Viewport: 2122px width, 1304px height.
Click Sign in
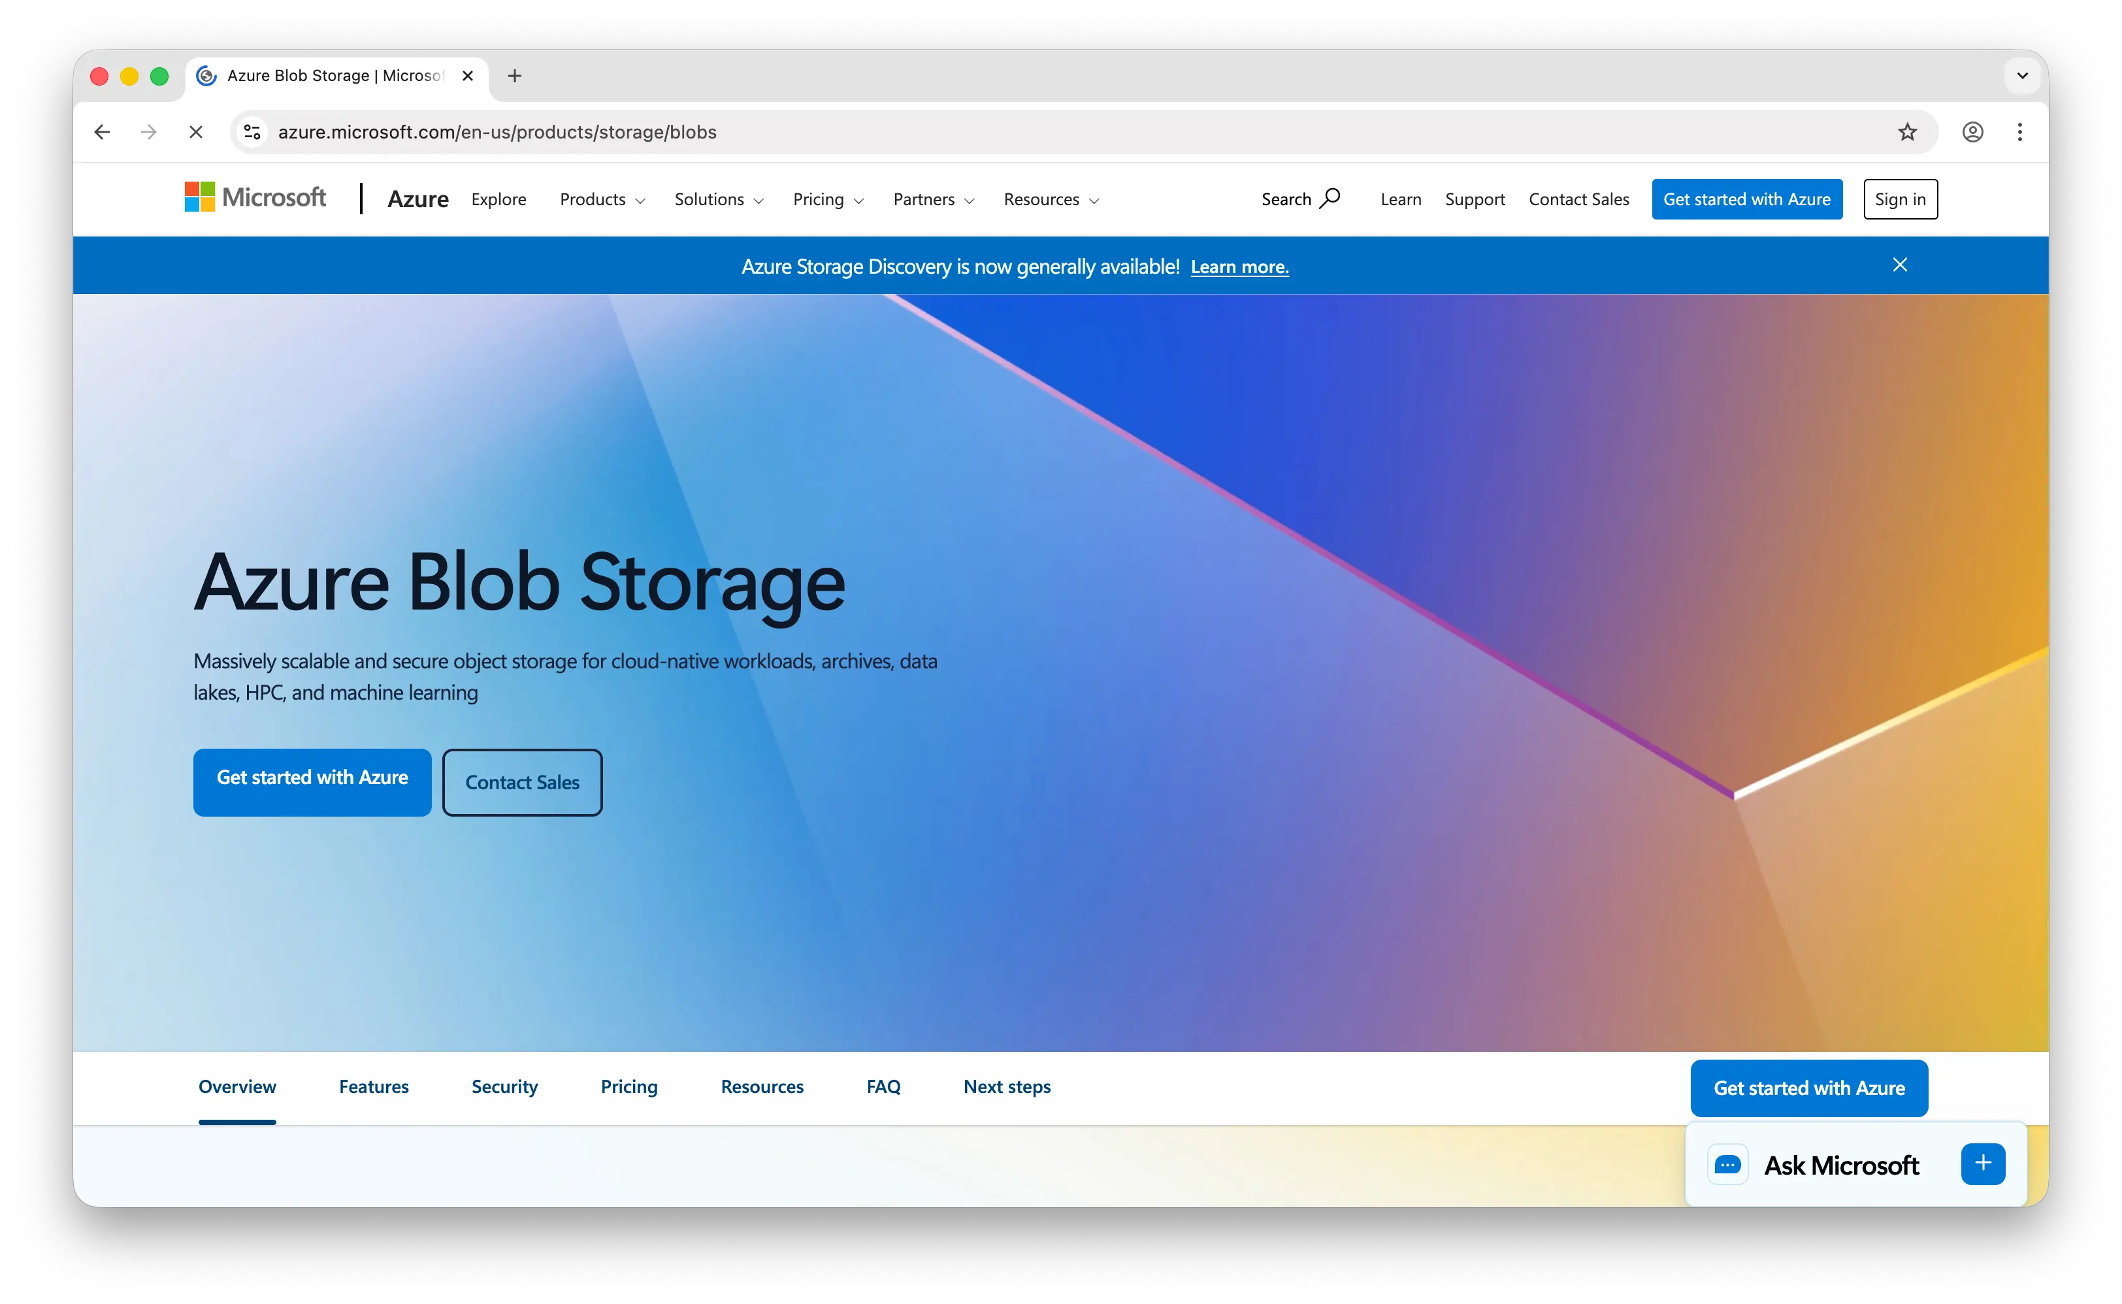[x=1901, y=199]
